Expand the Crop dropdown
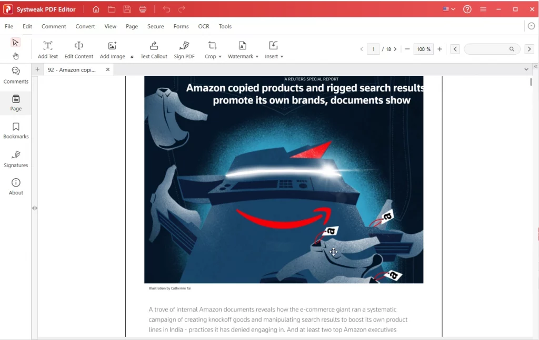Viewport: 539px width, 340px height. tap(220, 57)
